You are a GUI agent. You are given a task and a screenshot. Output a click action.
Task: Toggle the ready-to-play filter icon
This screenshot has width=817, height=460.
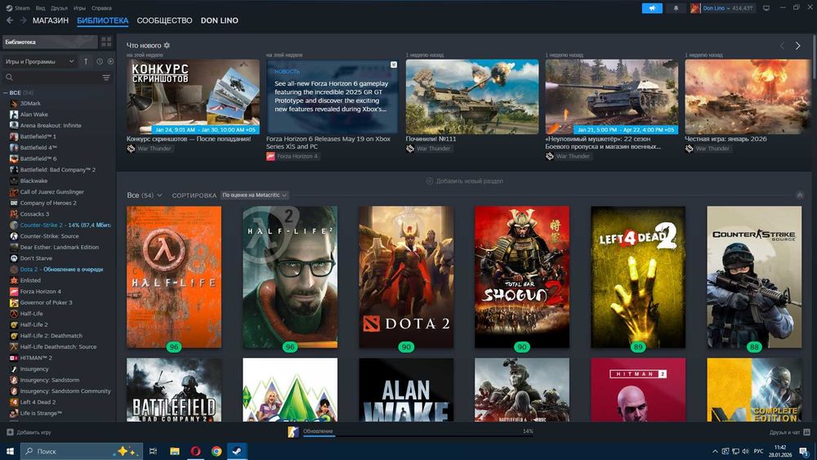[110, 61]
